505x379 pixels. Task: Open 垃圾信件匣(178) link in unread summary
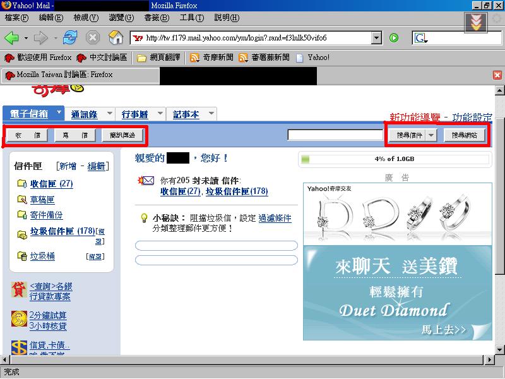click(x=237, y=191)
